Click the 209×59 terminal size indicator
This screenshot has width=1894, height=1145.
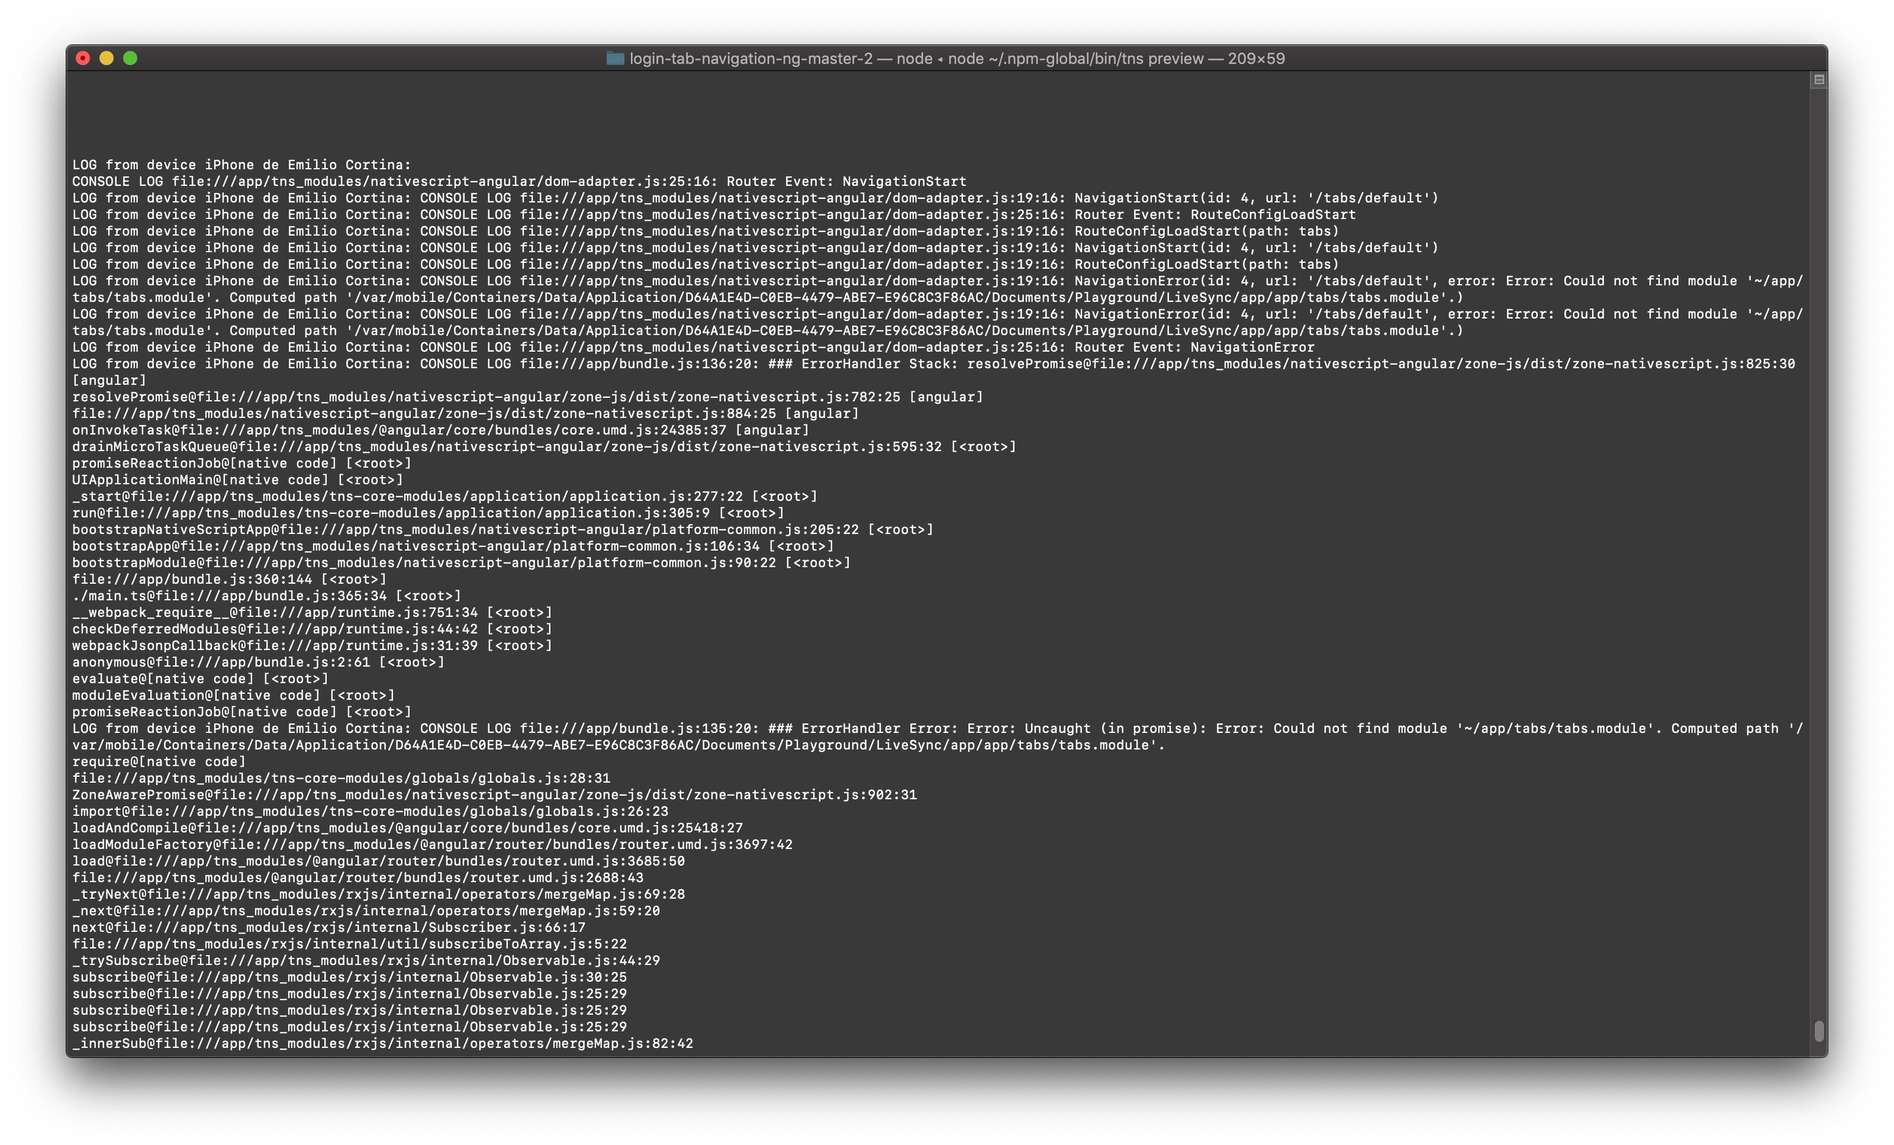coord(1256,59)
